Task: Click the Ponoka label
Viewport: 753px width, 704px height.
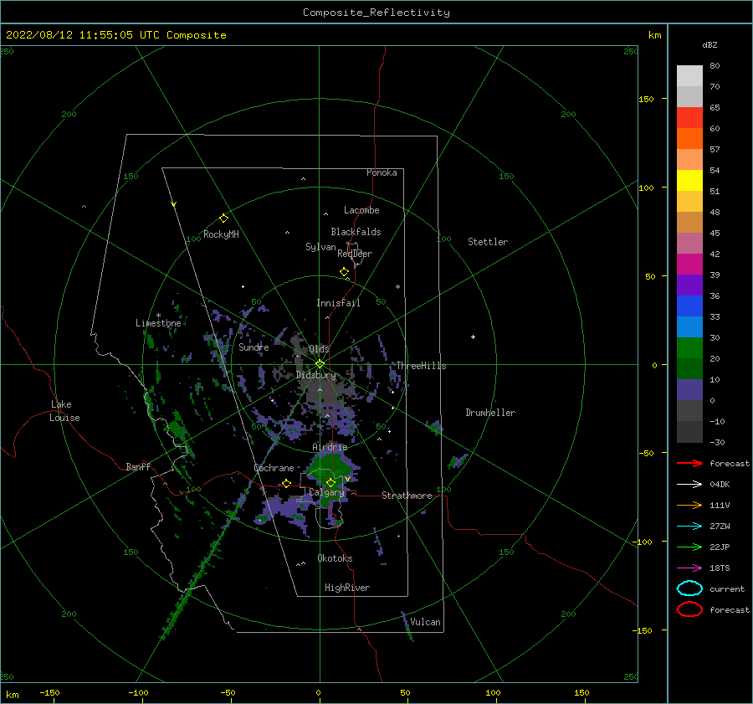Action: 382,172
